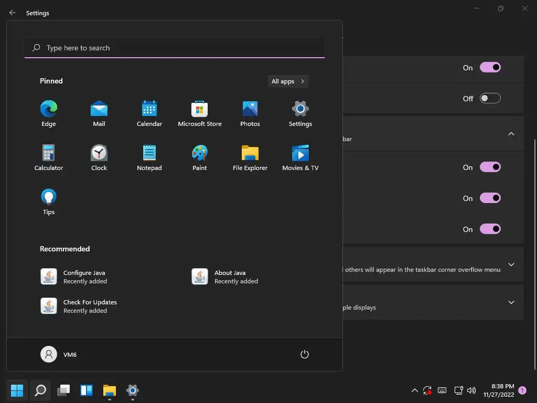Collapse the expanded taskbar section in Settings
Screen dimensions: 537x403
pos(511,134)
